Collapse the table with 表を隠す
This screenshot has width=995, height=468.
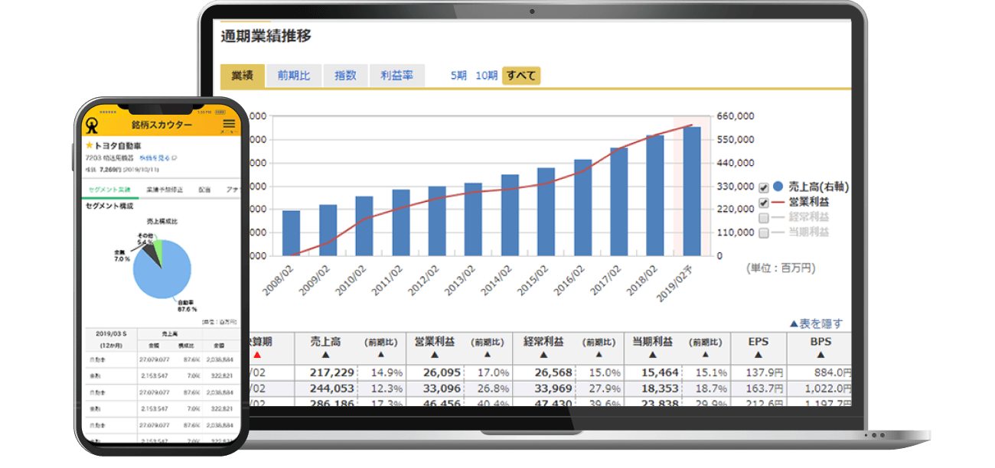point(815,323)
